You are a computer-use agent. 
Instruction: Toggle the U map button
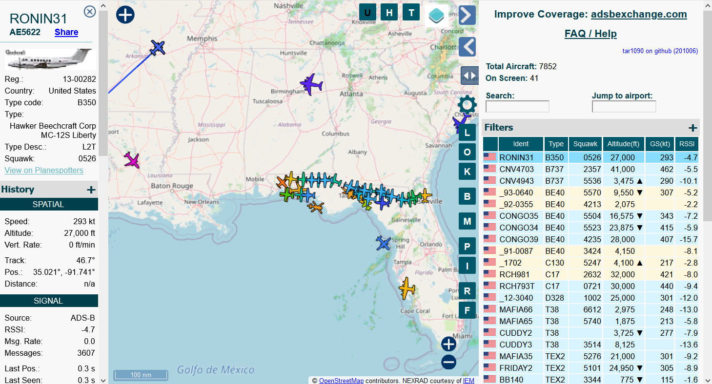367,13
